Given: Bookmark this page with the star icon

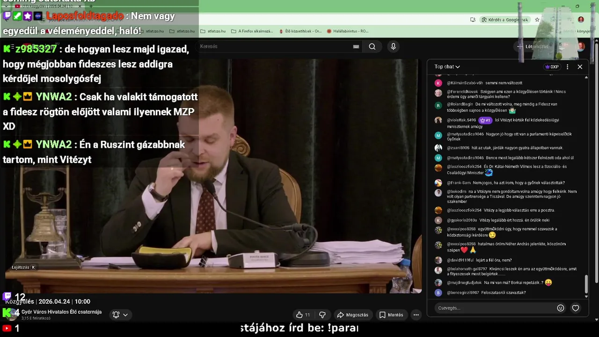Looking at the screenshot, I should click(537, 20).
